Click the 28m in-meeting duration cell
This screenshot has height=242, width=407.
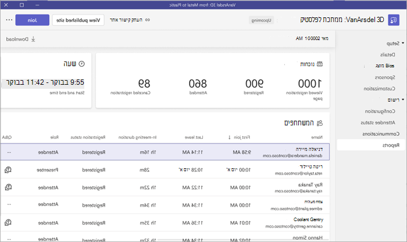[x=144, y=170]
